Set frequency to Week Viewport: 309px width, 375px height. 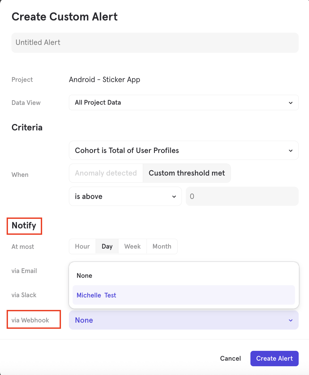click(x=132, y=246)
